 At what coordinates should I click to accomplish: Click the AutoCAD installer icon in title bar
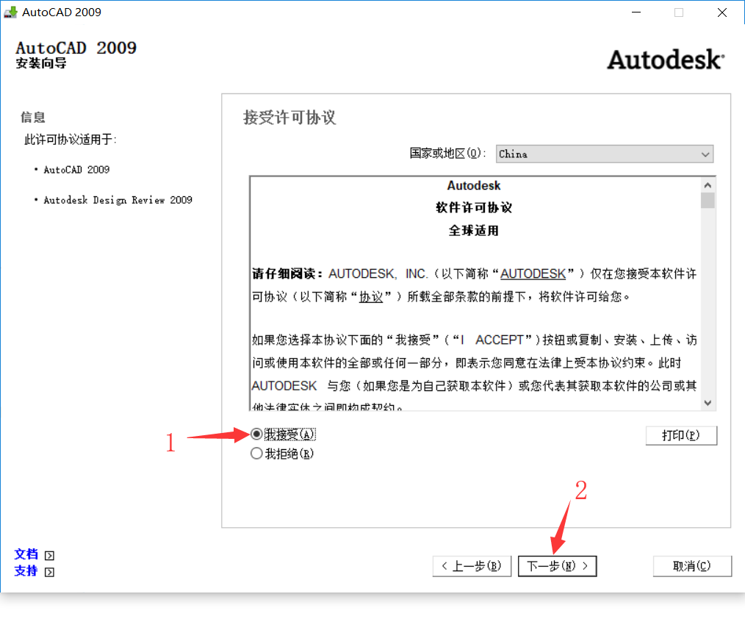pos(10,12)
